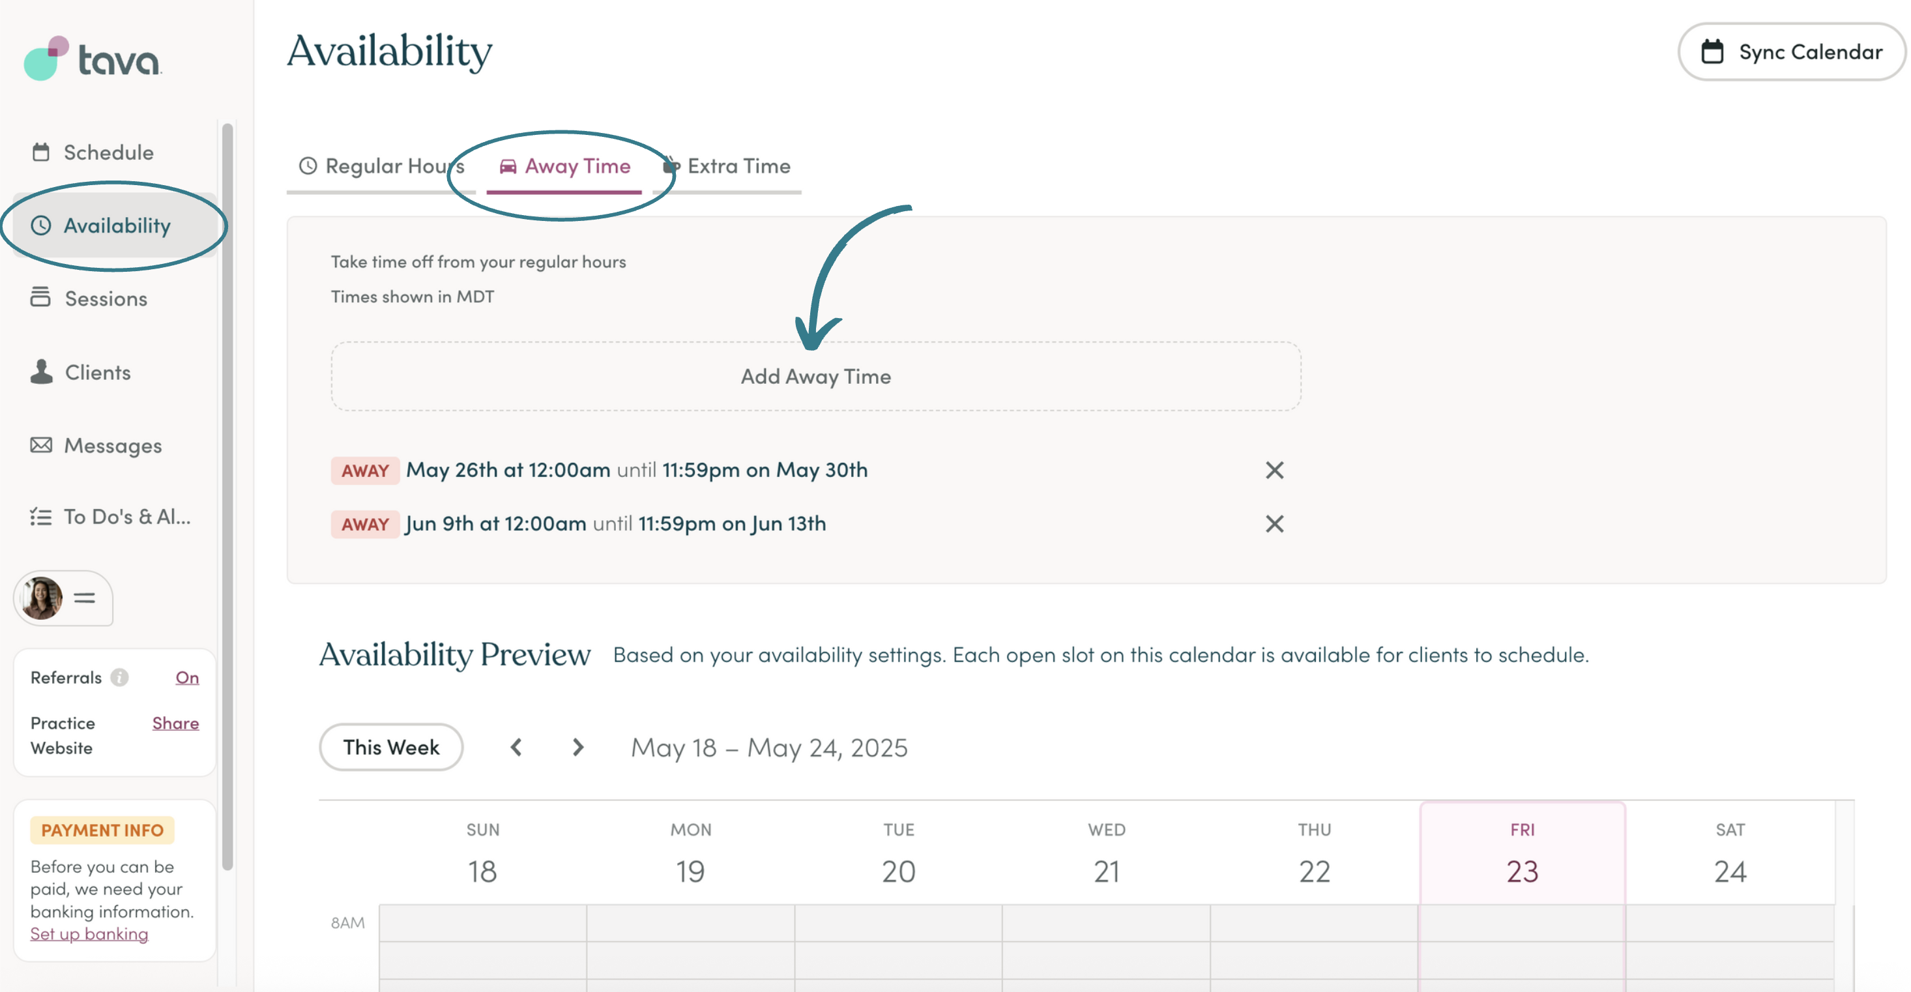Viewport: 1911px width, 992px height.
Task: Go to the previous week
Action: click(516, 747)
